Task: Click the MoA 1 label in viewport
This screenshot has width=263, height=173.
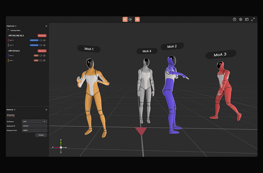Action: 89,49
